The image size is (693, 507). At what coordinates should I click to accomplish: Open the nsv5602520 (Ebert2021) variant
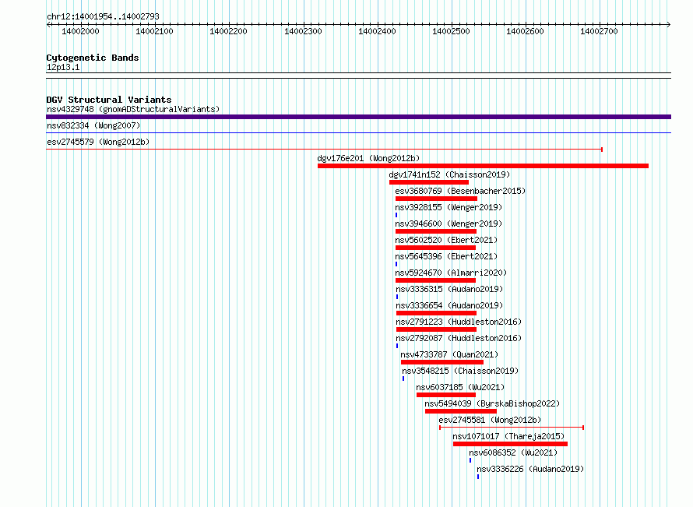(446, 240)
